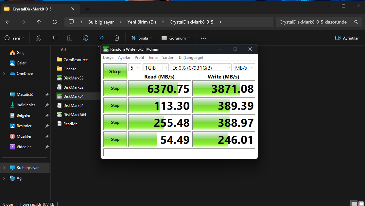Open the three-dots more options menu
Viewport: 365px width, 206px height.
(204, 38)
